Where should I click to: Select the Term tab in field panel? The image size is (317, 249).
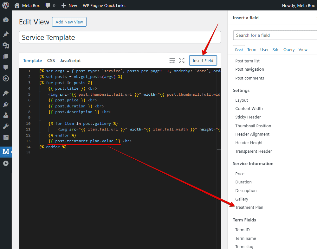pyautogui.click(x=252, y=49)
